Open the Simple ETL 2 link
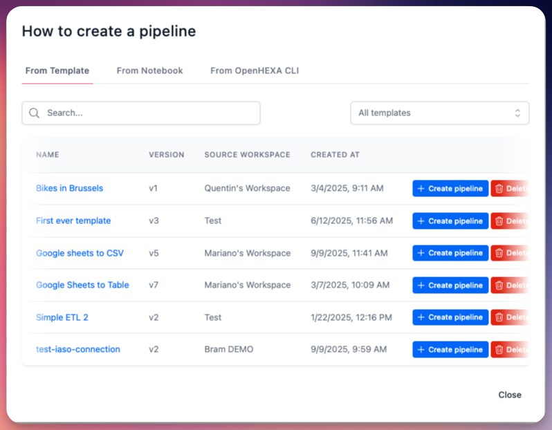The height and width of the screenshot is (430, 552). (62, 317)
